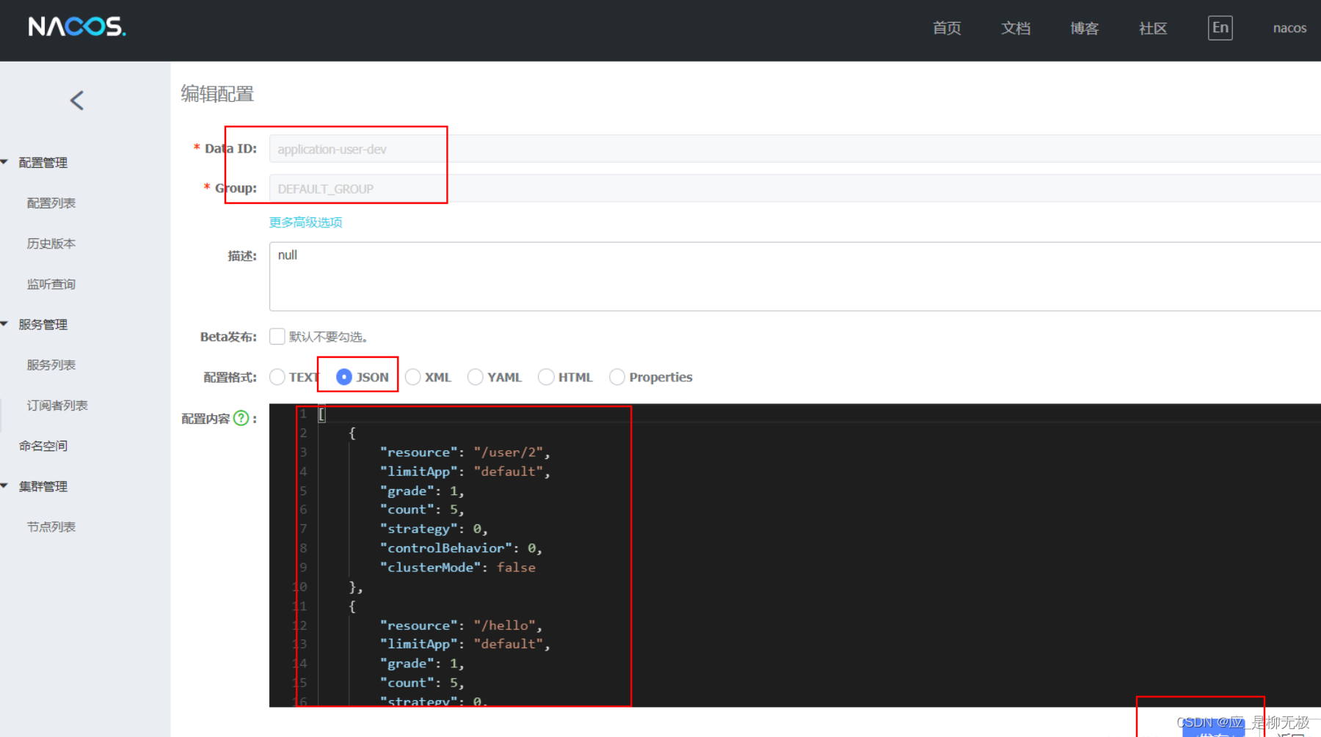Select YAML config format
The width and height of the screenshot is (1321, 737).
coord(476,377)
